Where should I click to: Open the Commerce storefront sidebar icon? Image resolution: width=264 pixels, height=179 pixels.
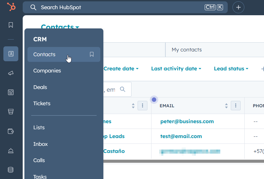coord(11,112)
